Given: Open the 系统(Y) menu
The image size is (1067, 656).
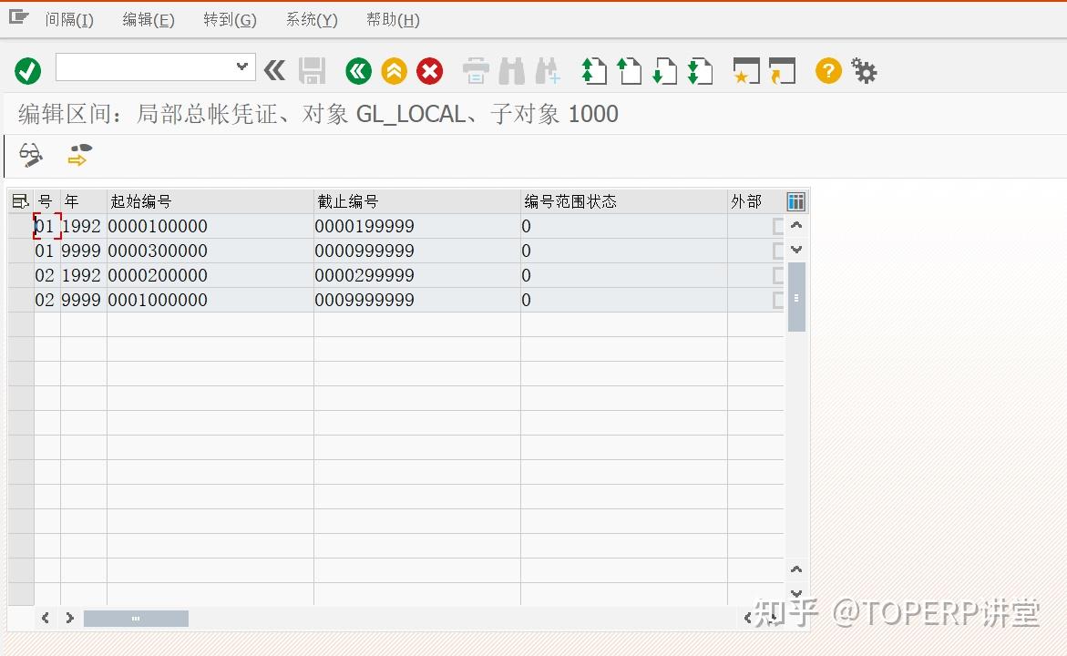Looking at the screenshot, I should (312, 20).
